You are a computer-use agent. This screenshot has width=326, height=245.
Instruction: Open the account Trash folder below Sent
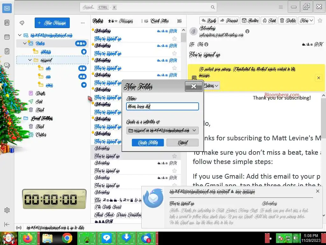coord(39,110)
